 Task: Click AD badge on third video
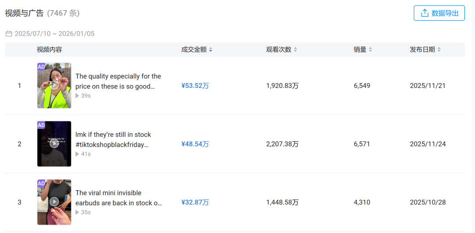point(41,183)
